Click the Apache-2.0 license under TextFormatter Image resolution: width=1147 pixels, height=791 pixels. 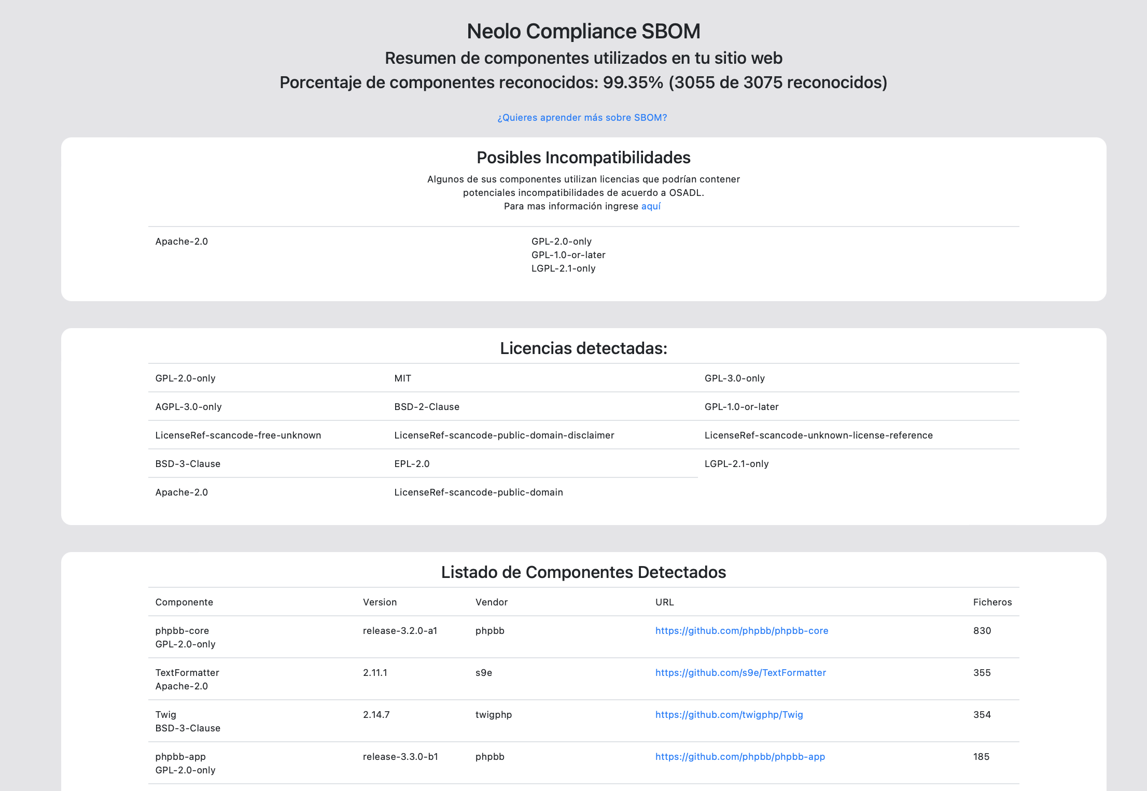click(181, 686)
